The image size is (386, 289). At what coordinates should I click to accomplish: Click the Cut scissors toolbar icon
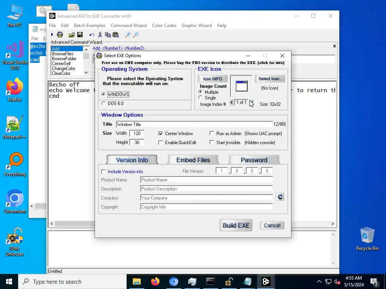point(100,35)
